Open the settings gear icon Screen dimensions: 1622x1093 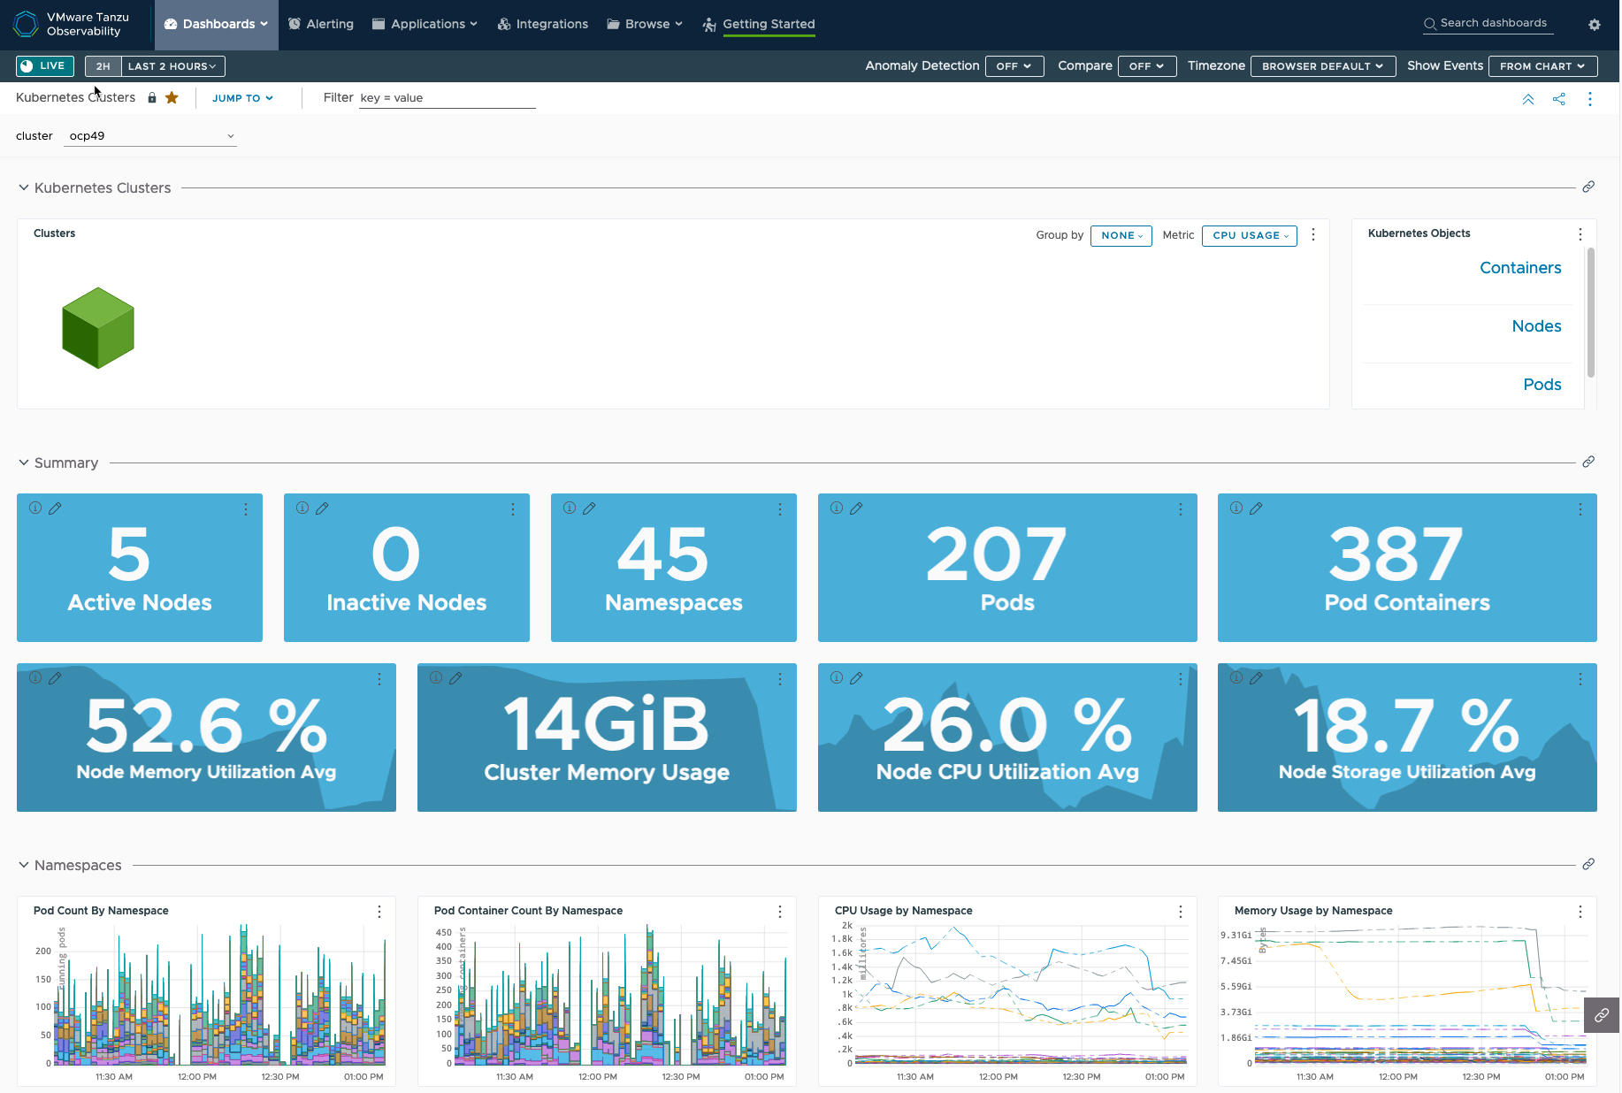point(1595,25)
